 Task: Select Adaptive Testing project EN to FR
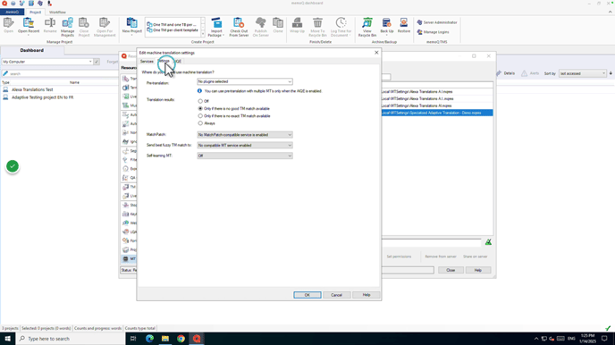(42, 97)
